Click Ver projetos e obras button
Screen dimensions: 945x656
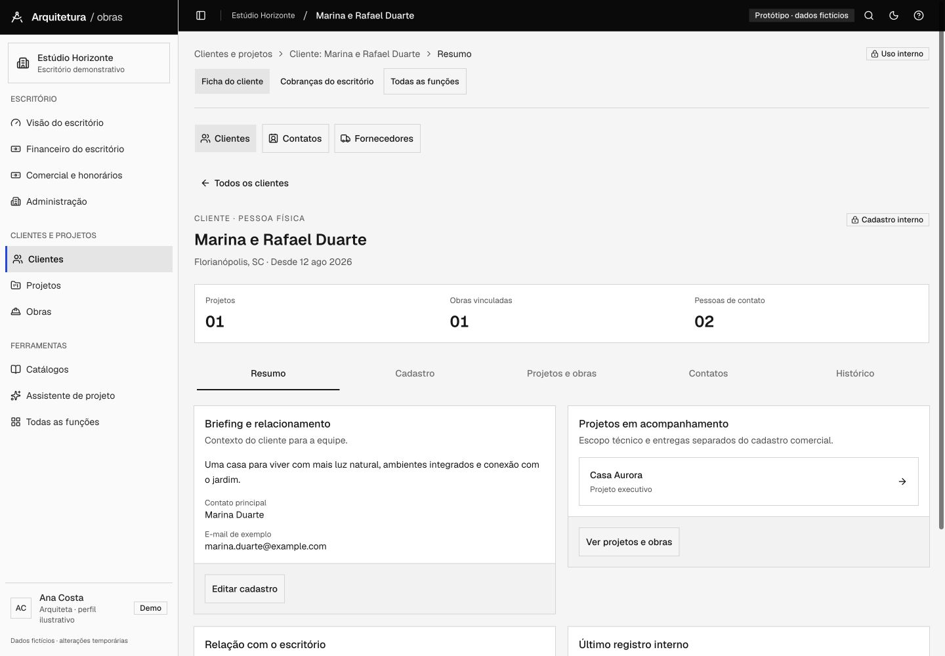629,542
